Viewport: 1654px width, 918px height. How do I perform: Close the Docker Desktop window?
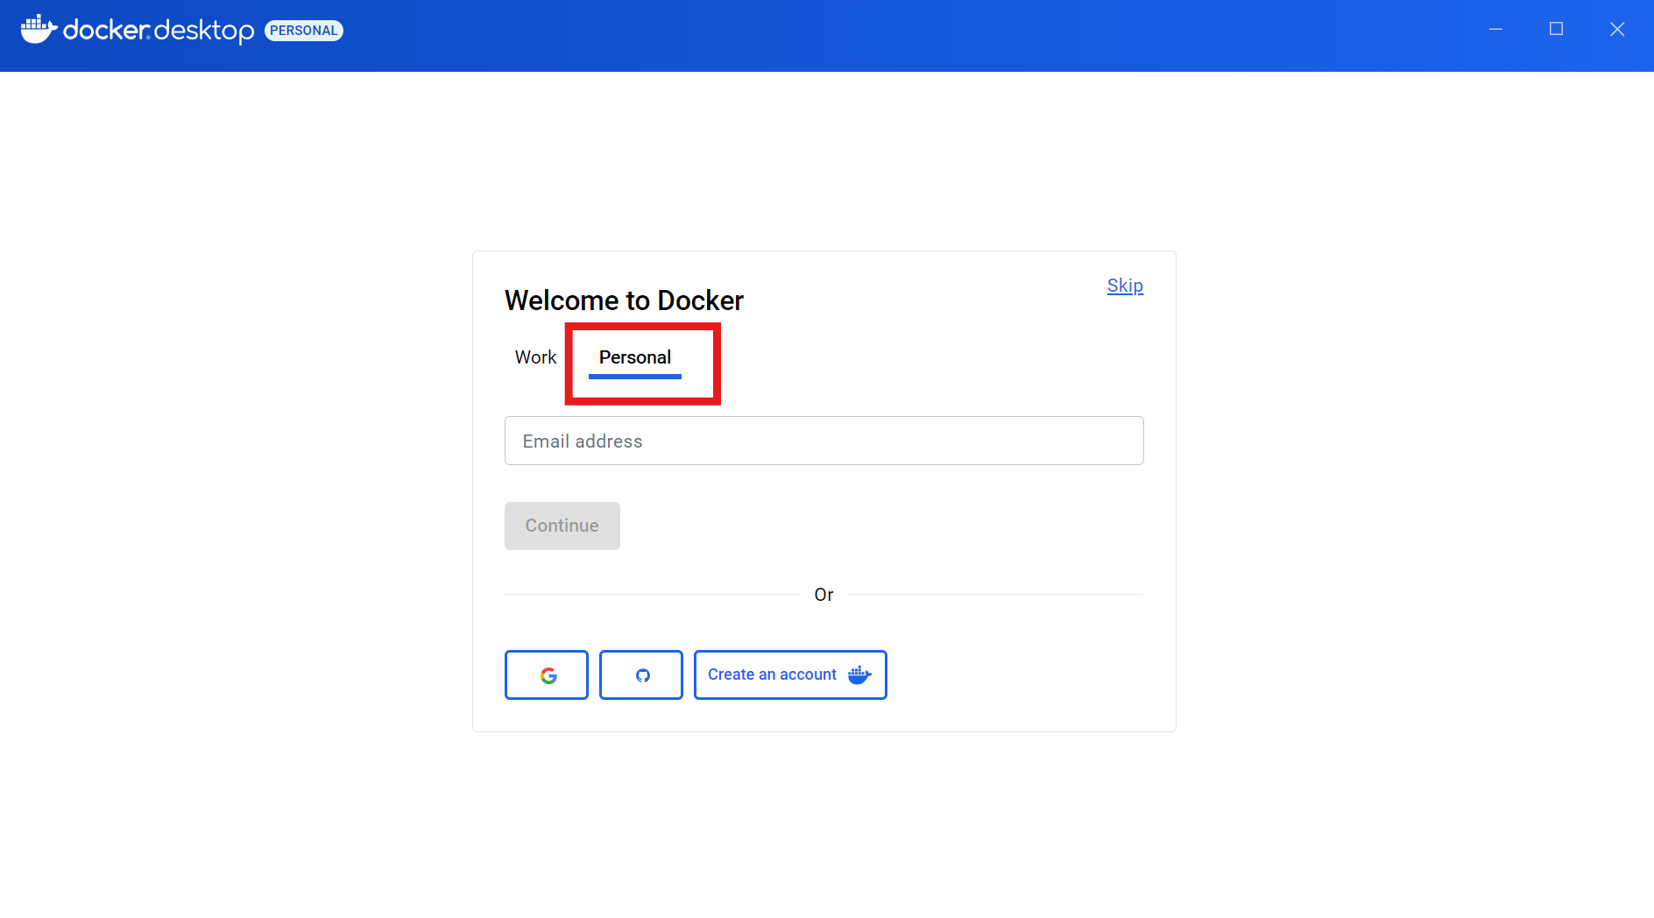pyautogui.click(x=1617, y=30)
